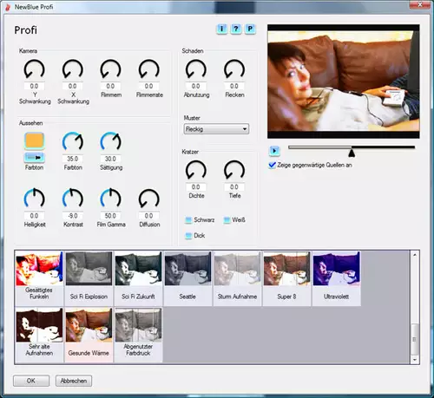Click the preview timeline slider marker
Viewport: 434px width, 398px height.
click(352, 152)
